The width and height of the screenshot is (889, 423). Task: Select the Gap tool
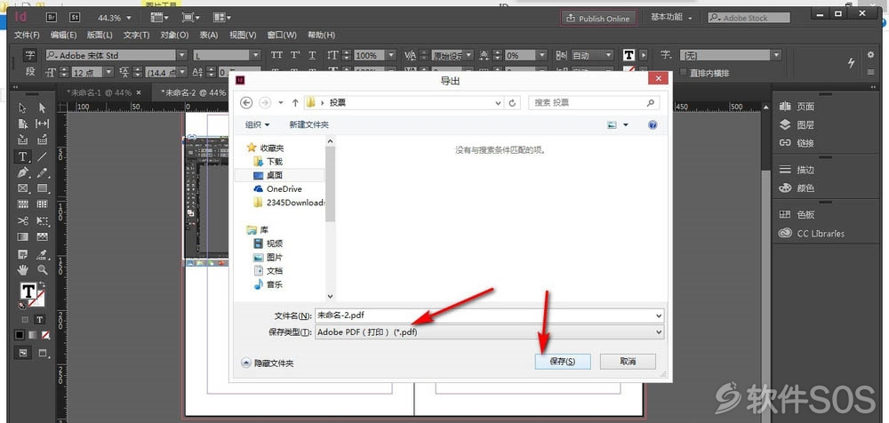[x=42, y=124]
